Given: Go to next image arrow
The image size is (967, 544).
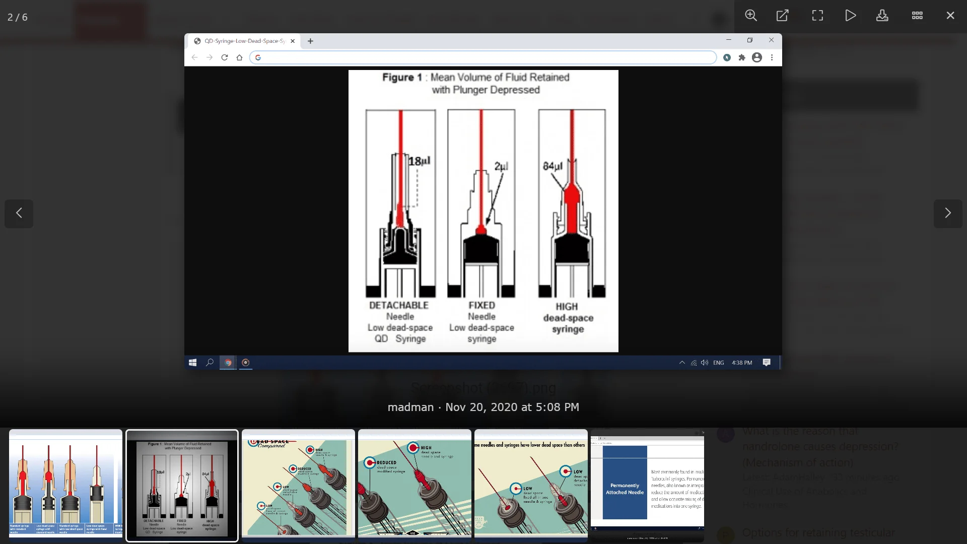Looking at the screenshot, I should pos(948,213).
